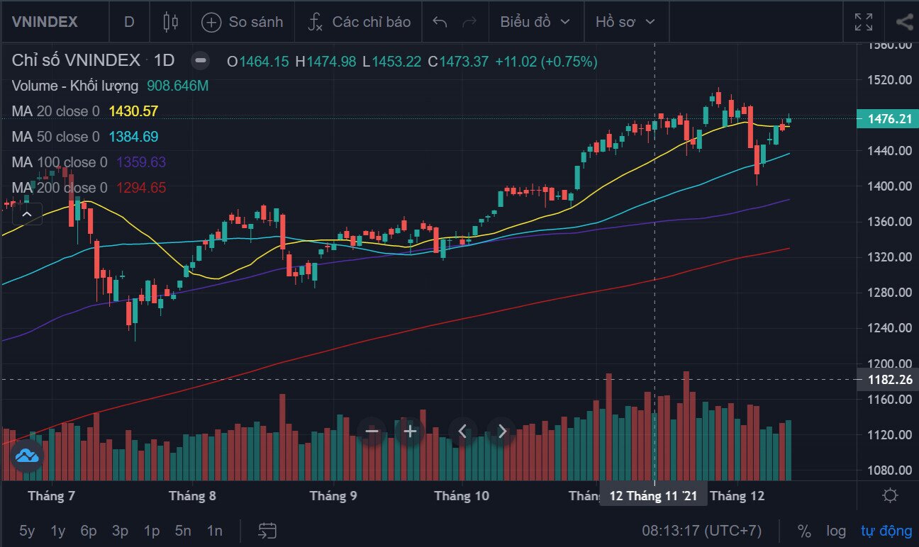Click the blue cloud logo icon
The height and width of the screenshot is (547, 919).
pos(27,456)
